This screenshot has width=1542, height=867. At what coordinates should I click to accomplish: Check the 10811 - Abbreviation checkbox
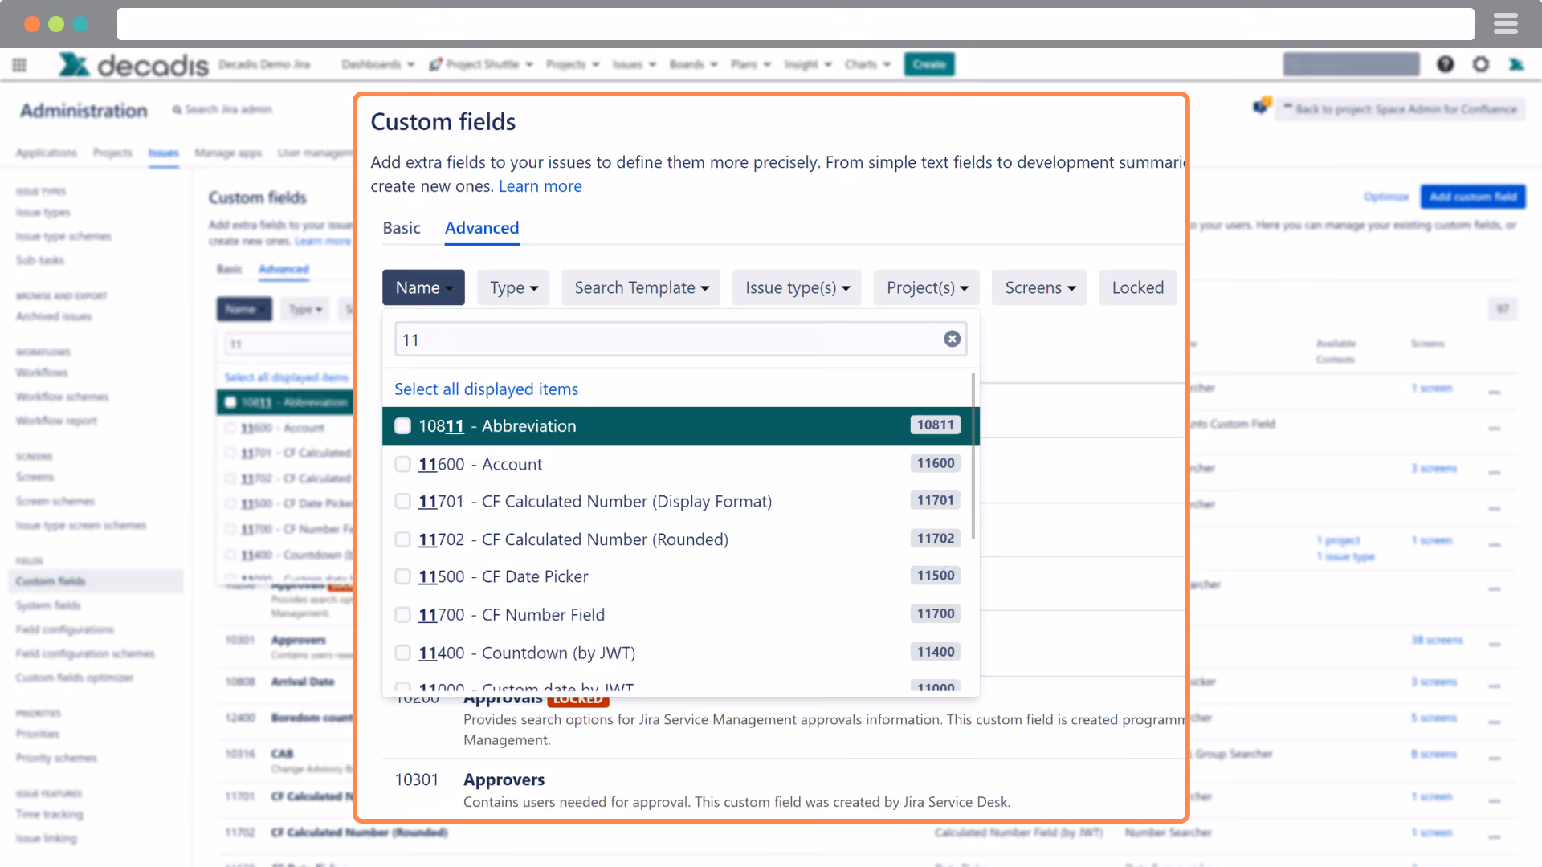[402, 426]
